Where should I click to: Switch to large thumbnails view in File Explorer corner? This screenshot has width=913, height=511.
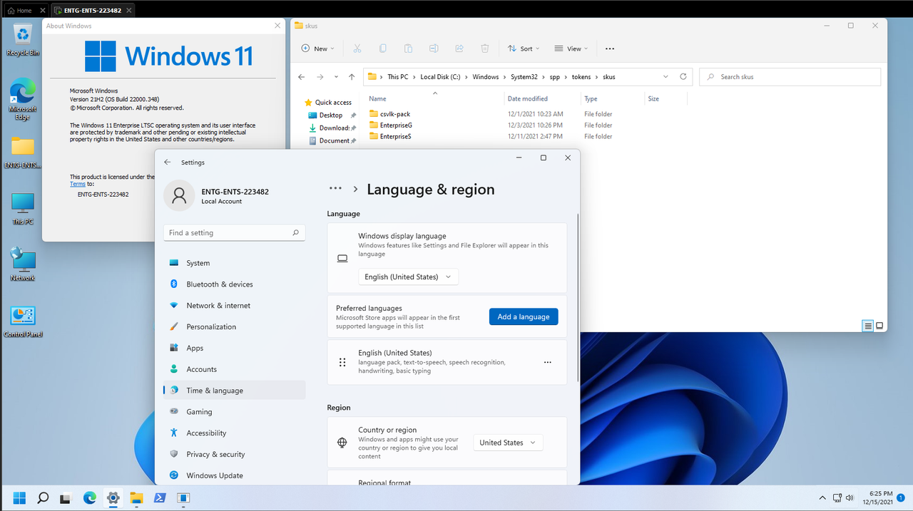click(x=879, y=326)
